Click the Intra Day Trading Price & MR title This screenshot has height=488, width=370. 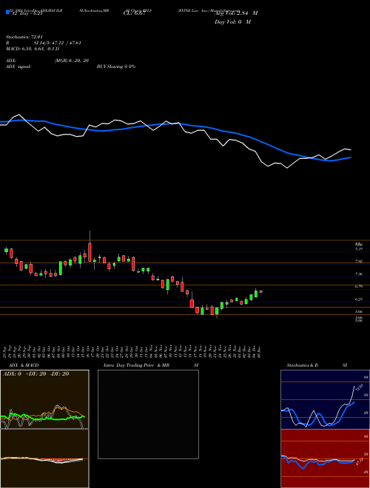click(x=136, y=365)
